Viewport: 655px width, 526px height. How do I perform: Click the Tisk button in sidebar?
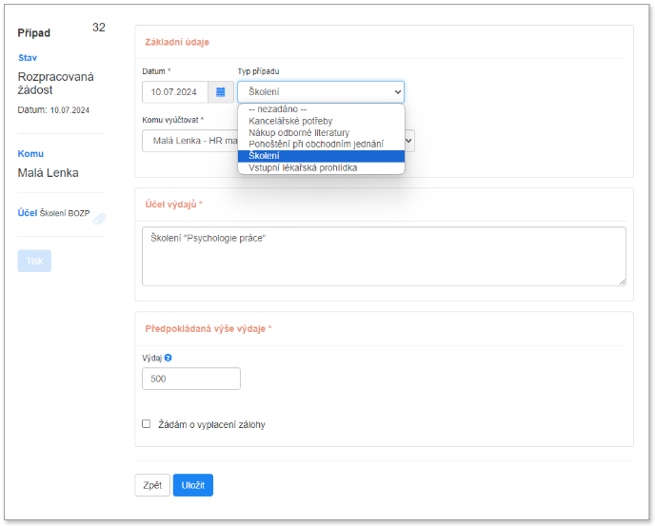[x=34, y=261]
